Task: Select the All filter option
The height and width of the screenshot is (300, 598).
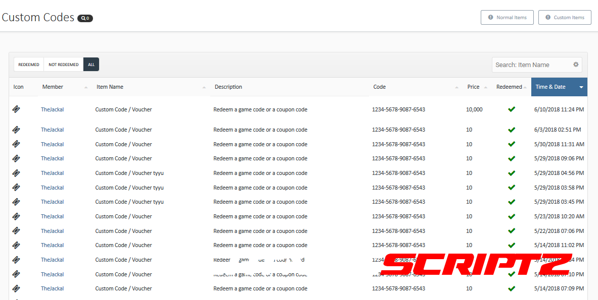Action: pyautogui.click(x=91, y=65)
